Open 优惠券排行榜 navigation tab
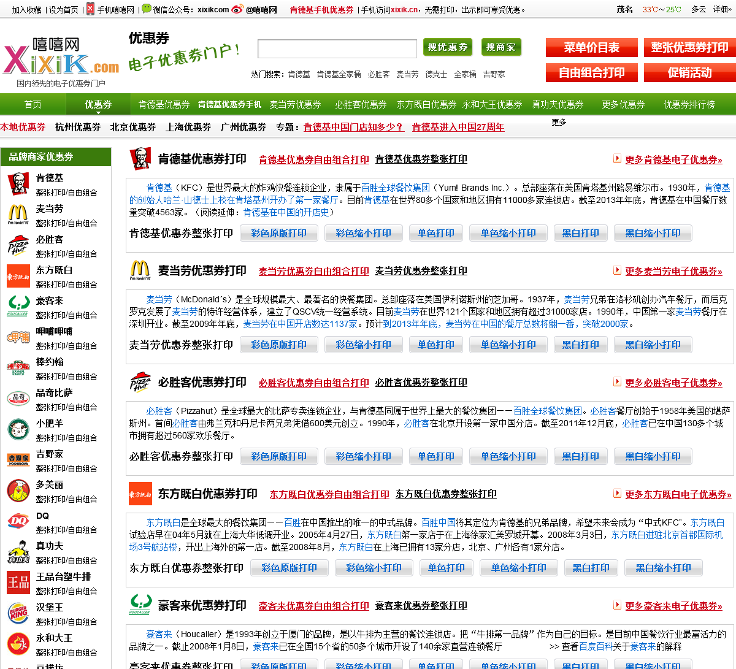The image size is (736, 669). pos(689,104)
